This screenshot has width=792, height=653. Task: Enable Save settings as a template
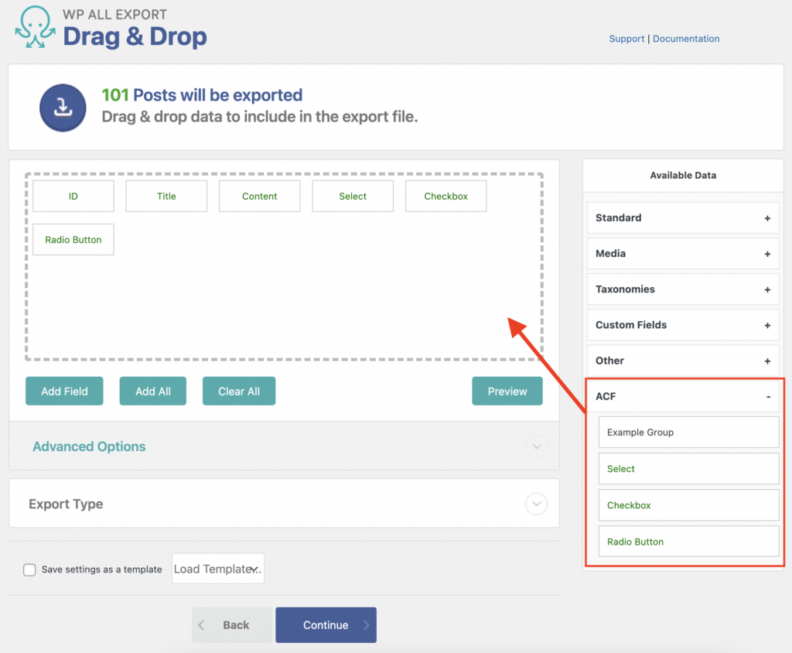coord(29,569)
